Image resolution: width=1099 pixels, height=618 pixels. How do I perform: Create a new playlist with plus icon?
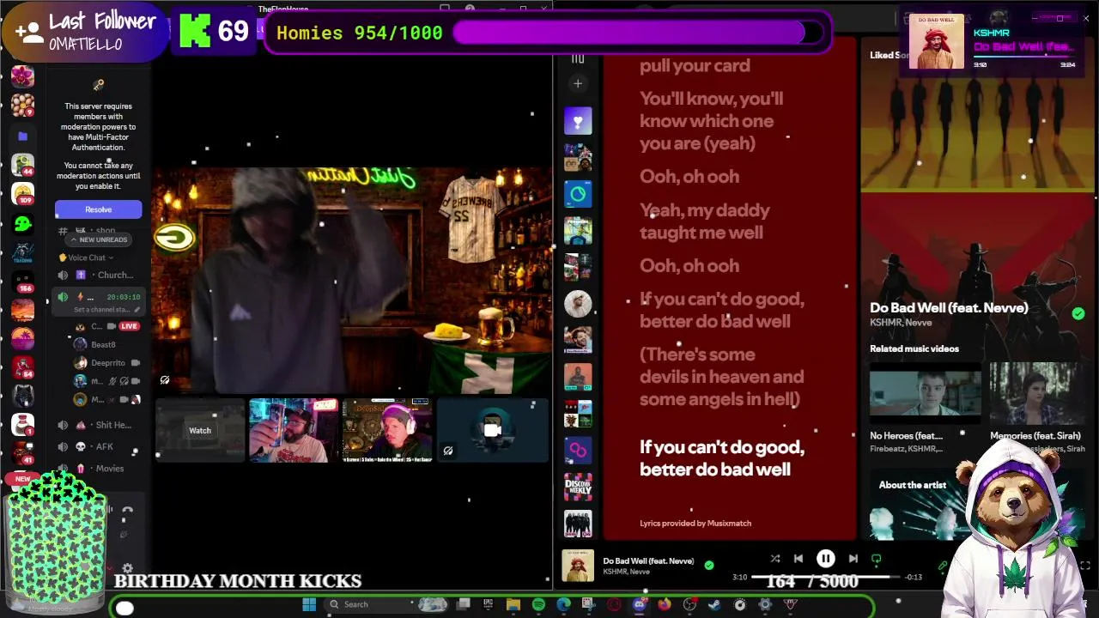pos(578,83)
